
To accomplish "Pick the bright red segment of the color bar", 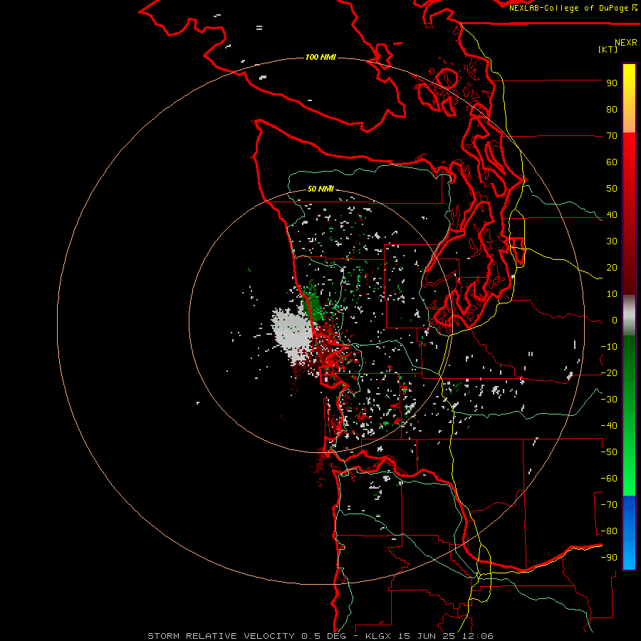I will tap(629, 164).
